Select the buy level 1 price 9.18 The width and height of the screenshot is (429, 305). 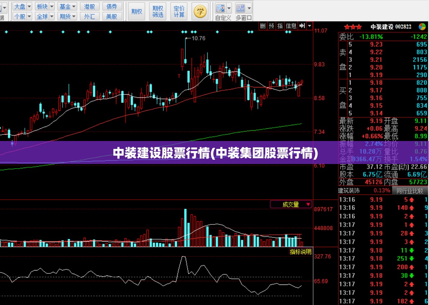(376, 83)
